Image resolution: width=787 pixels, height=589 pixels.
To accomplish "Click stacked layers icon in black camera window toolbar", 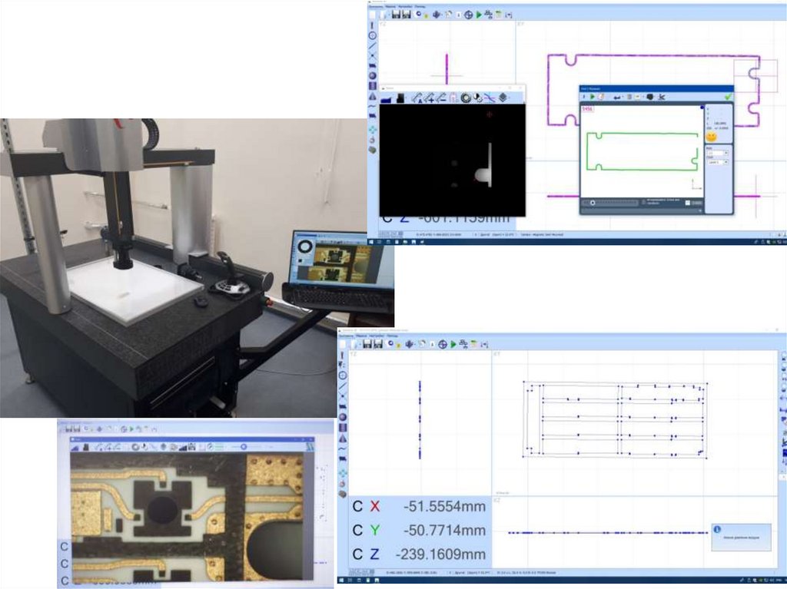I will [x=503, y=98].
